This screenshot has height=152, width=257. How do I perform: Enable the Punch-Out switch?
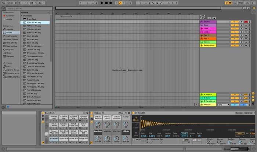click(x=161, y=3)
